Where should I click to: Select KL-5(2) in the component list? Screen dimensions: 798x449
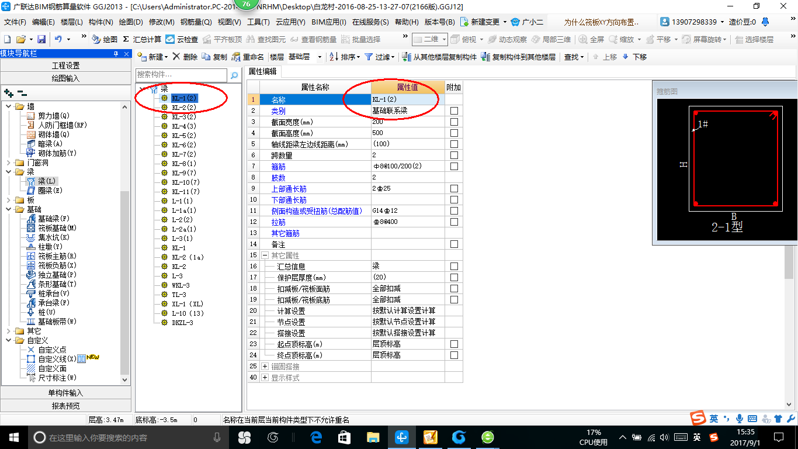pos(183,136)
